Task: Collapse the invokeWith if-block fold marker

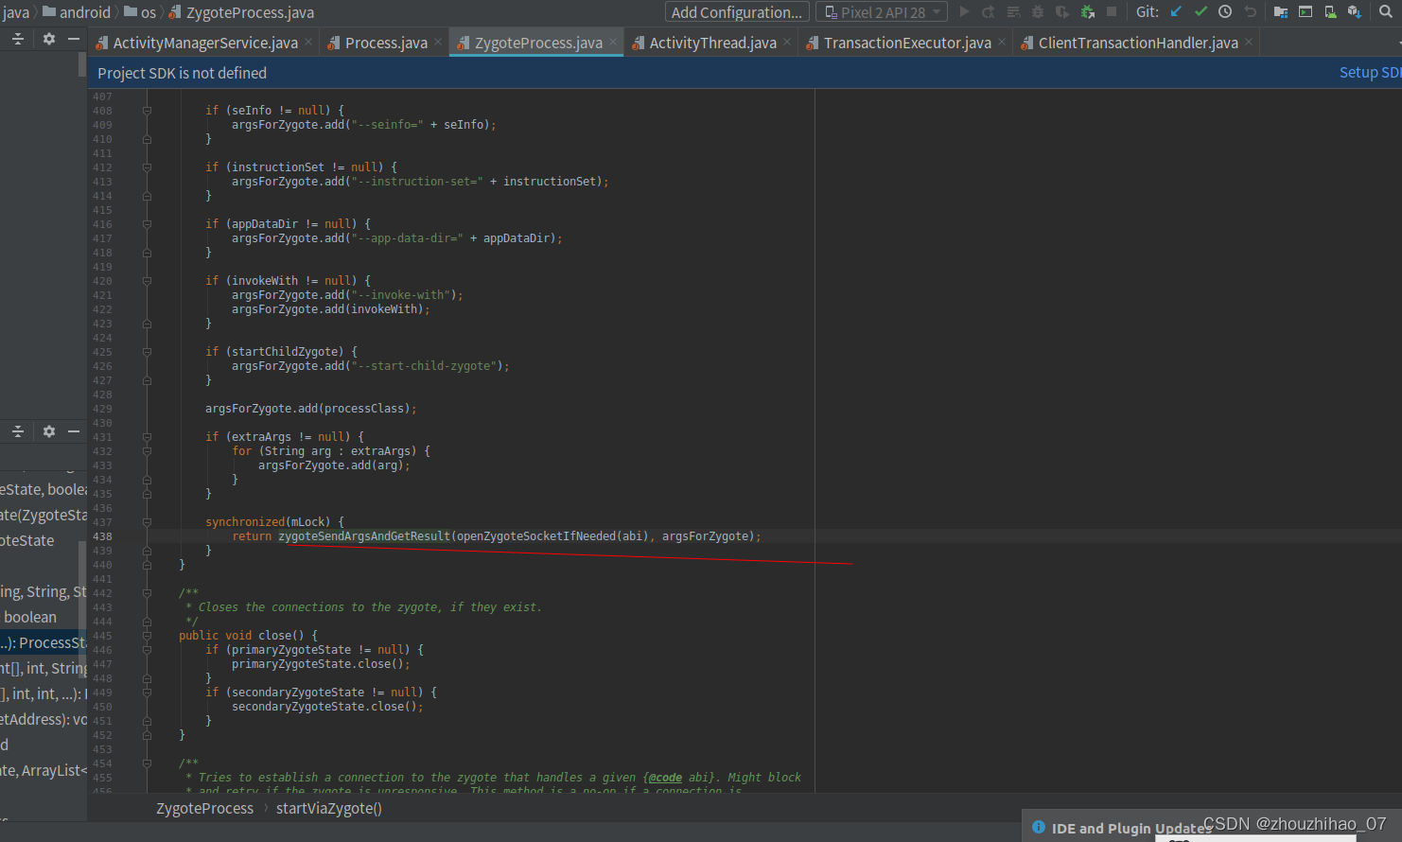Action: click(x=147, y=281)
